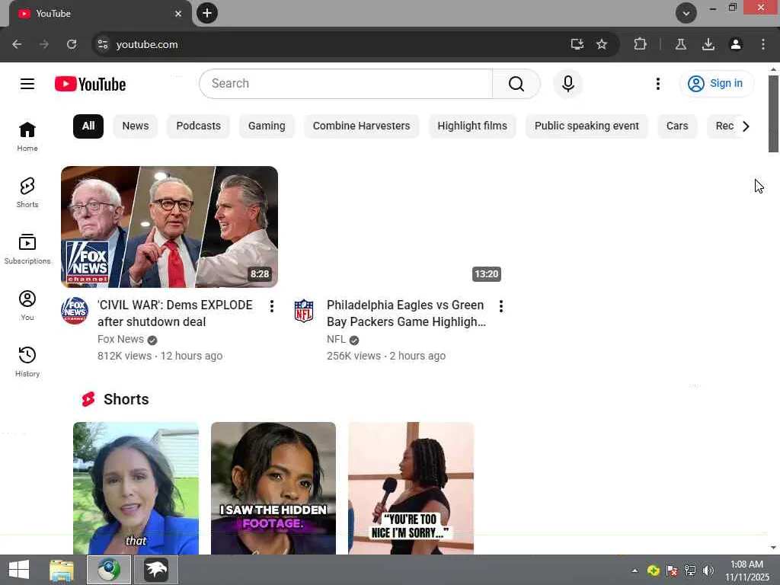Viewport: 780px width, 585px height.
Task: Open the Windows Start button
Action: (19, 570)
